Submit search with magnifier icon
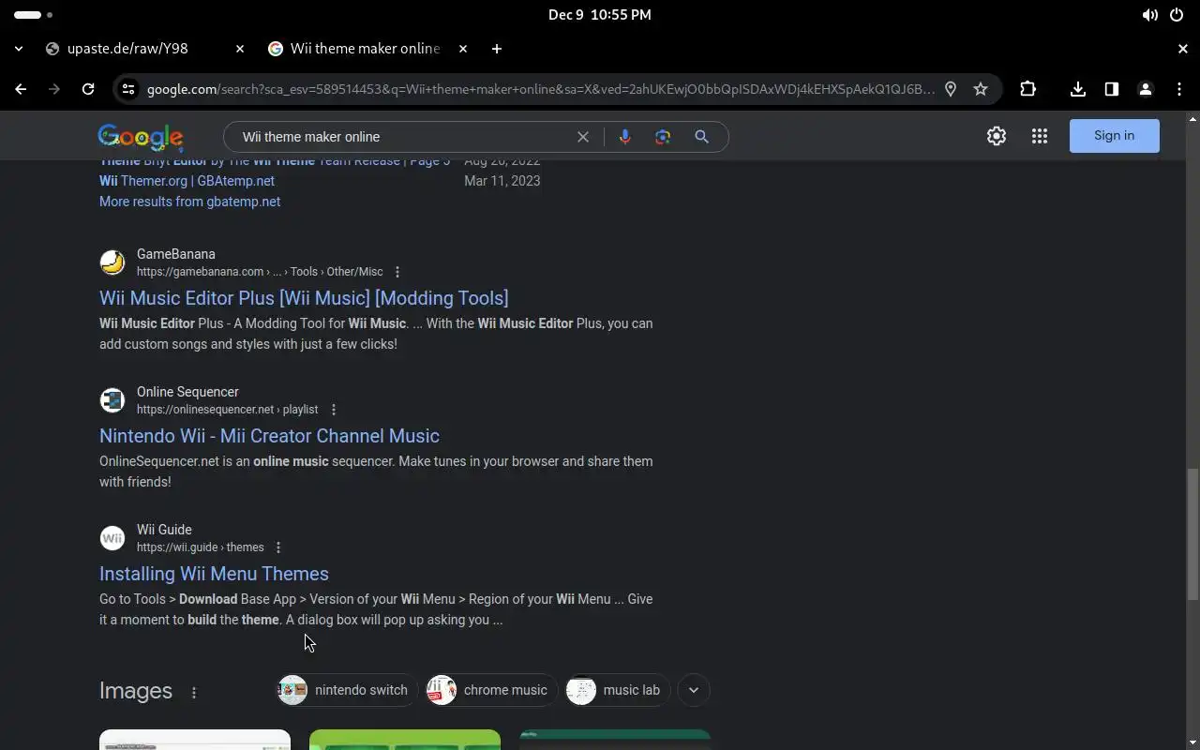This screenshot has width=1200, height=750. 701,137
